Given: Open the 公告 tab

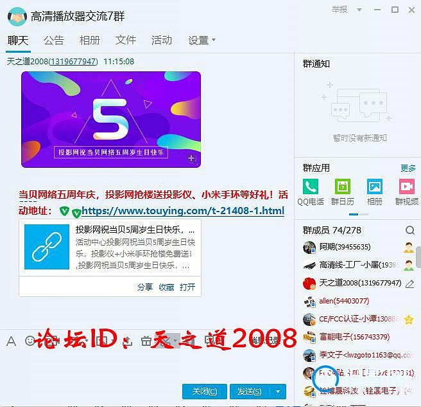Looking at the screenshot, I should 54,41.
